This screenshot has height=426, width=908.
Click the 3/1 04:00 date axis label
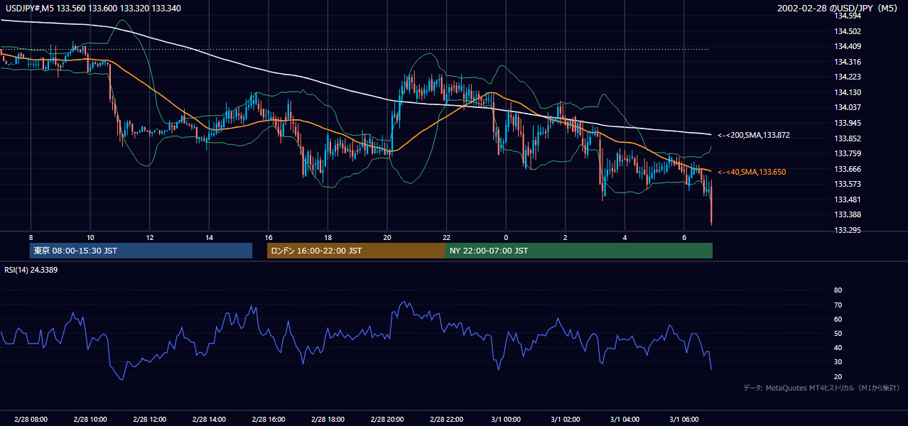(625, 420)
